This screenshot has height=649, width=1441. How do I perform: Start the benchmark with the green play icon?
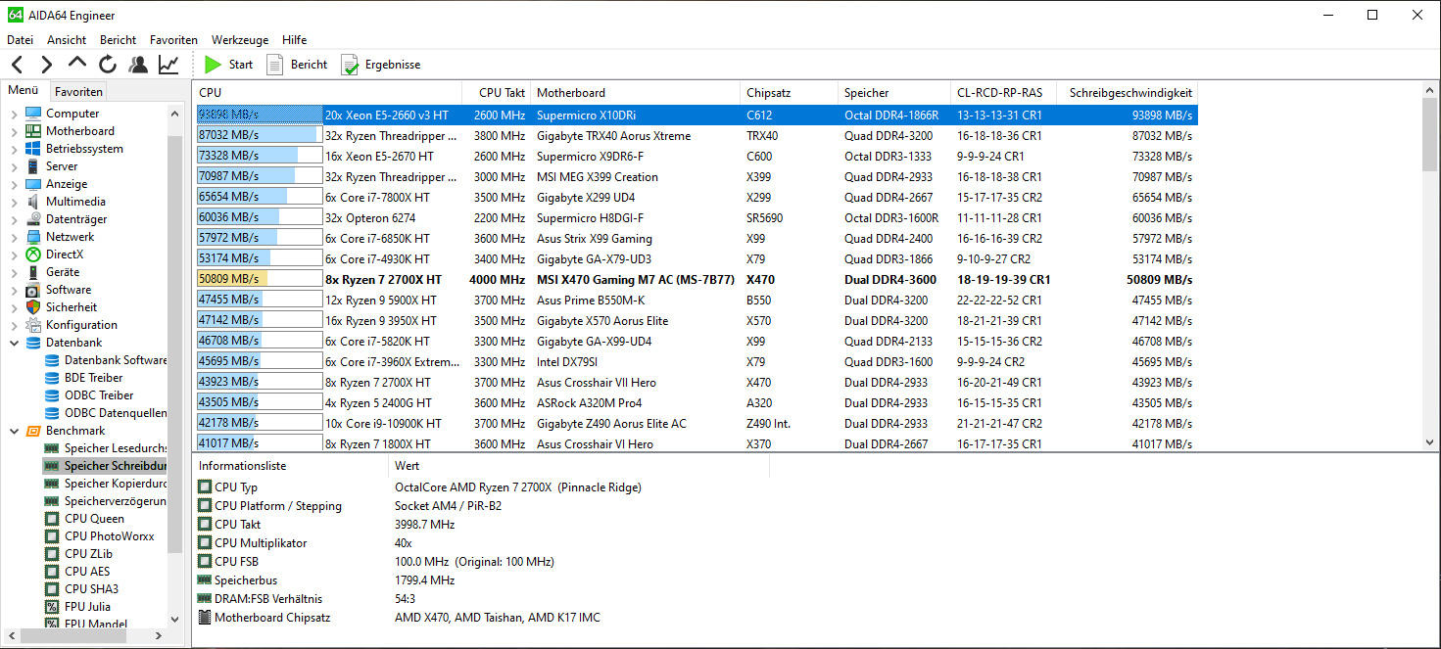(213, 65)
